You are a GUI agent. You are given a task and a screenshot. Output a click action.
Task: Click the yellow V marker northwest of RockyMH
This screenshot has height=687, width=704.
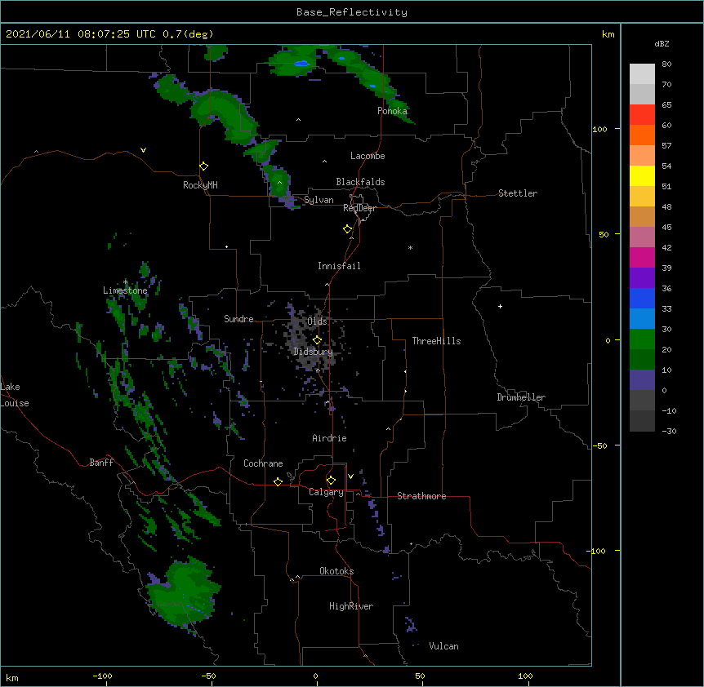pyautogui.click(x=143, y=150)
